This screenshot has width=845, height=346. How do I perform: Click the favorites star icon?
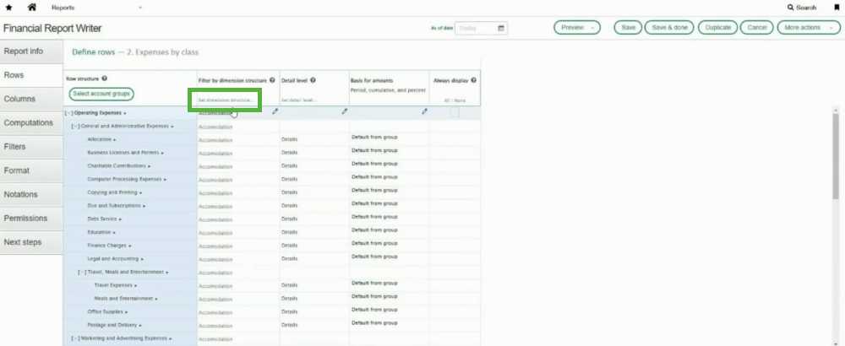(x=8, y=8)
